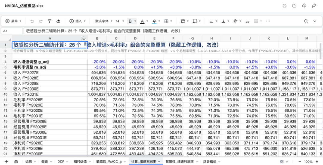The height and width of the screenshot is (165, 323).
Task: Open the 菜单 menu
Action: point(13,21)
